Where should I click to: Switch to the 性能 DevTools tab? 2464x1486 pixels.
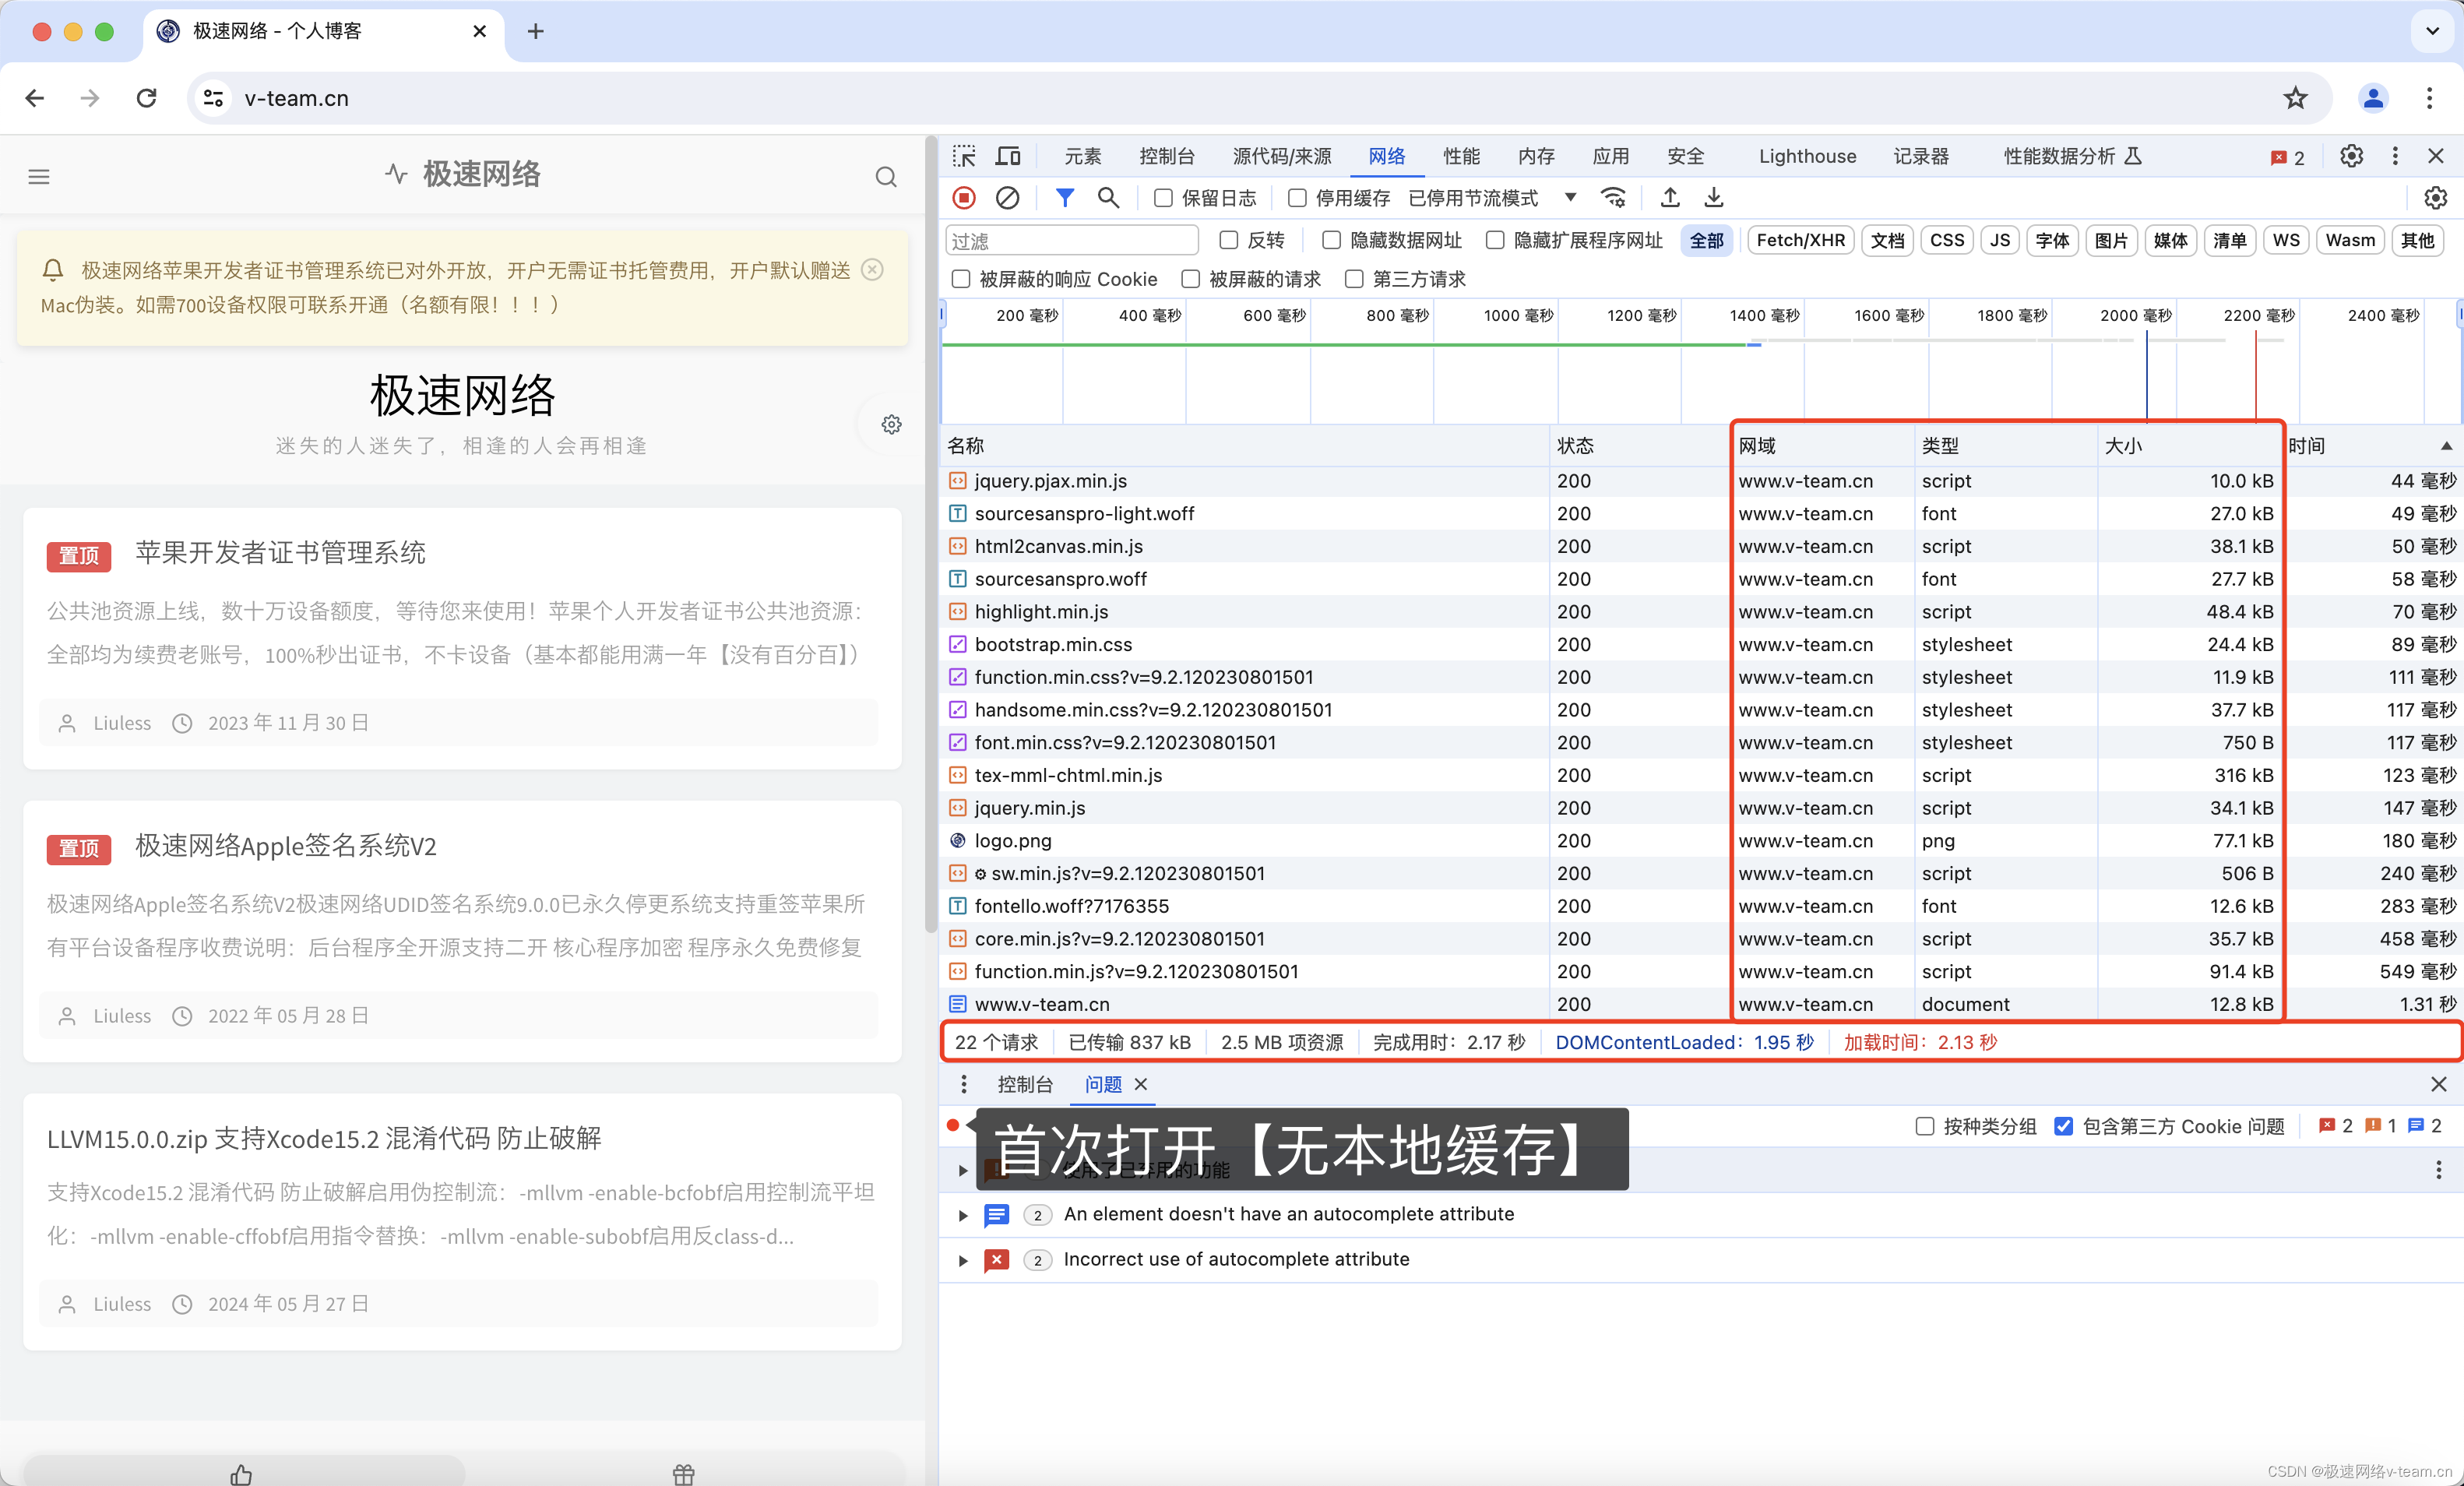[1461, 156]
